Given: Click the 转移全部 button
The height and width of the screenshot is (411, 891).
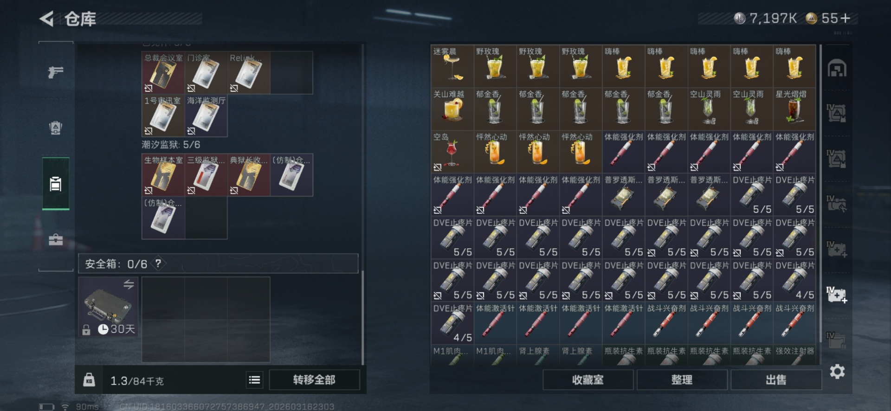Looking at the screenshot, I should [x=314, y=380].
